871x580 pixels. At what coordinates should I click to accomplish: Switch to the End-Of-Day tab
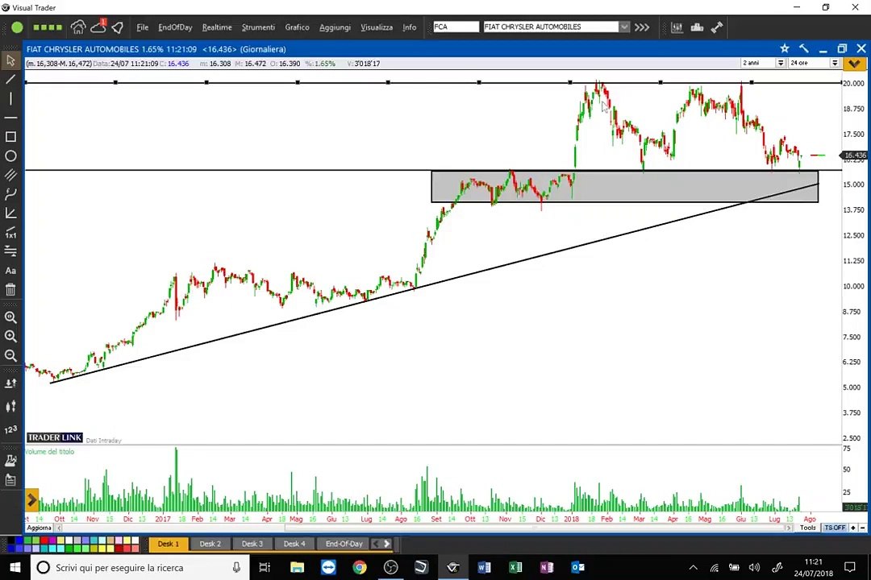[344, 544]
